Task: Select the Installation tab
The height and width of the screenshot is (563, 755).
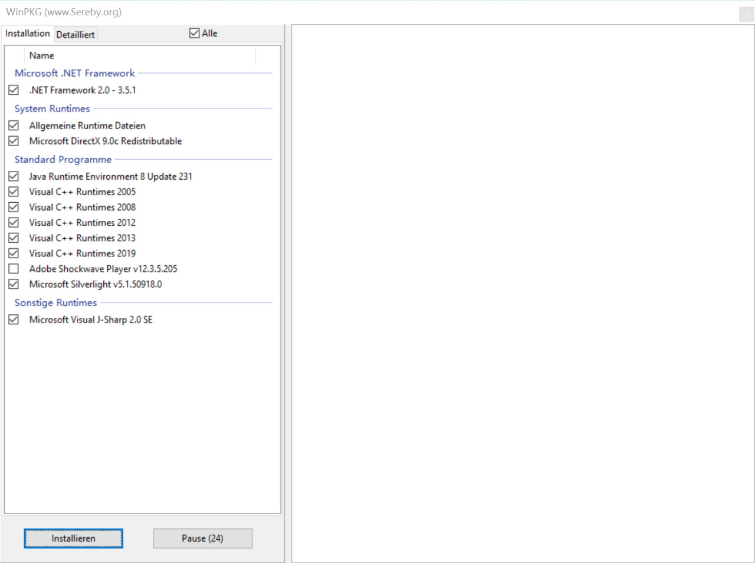Action: [x=28, y=34]
